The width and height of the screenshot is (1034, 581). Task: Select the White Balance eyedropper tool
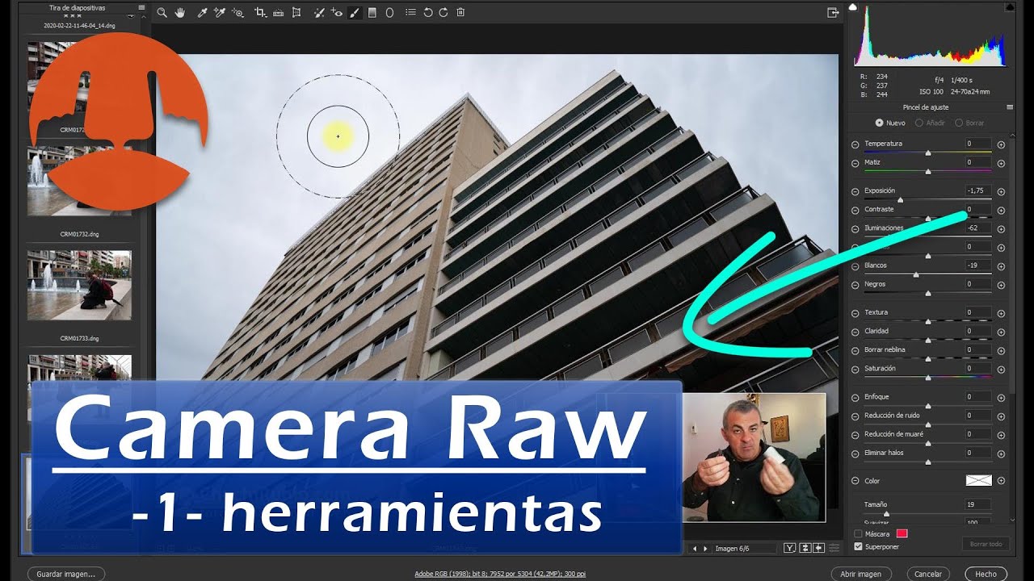click(203, 12)
